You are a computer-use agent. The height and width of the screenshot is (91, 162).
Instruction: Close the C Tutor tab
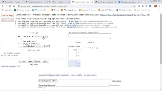[69, 2]
